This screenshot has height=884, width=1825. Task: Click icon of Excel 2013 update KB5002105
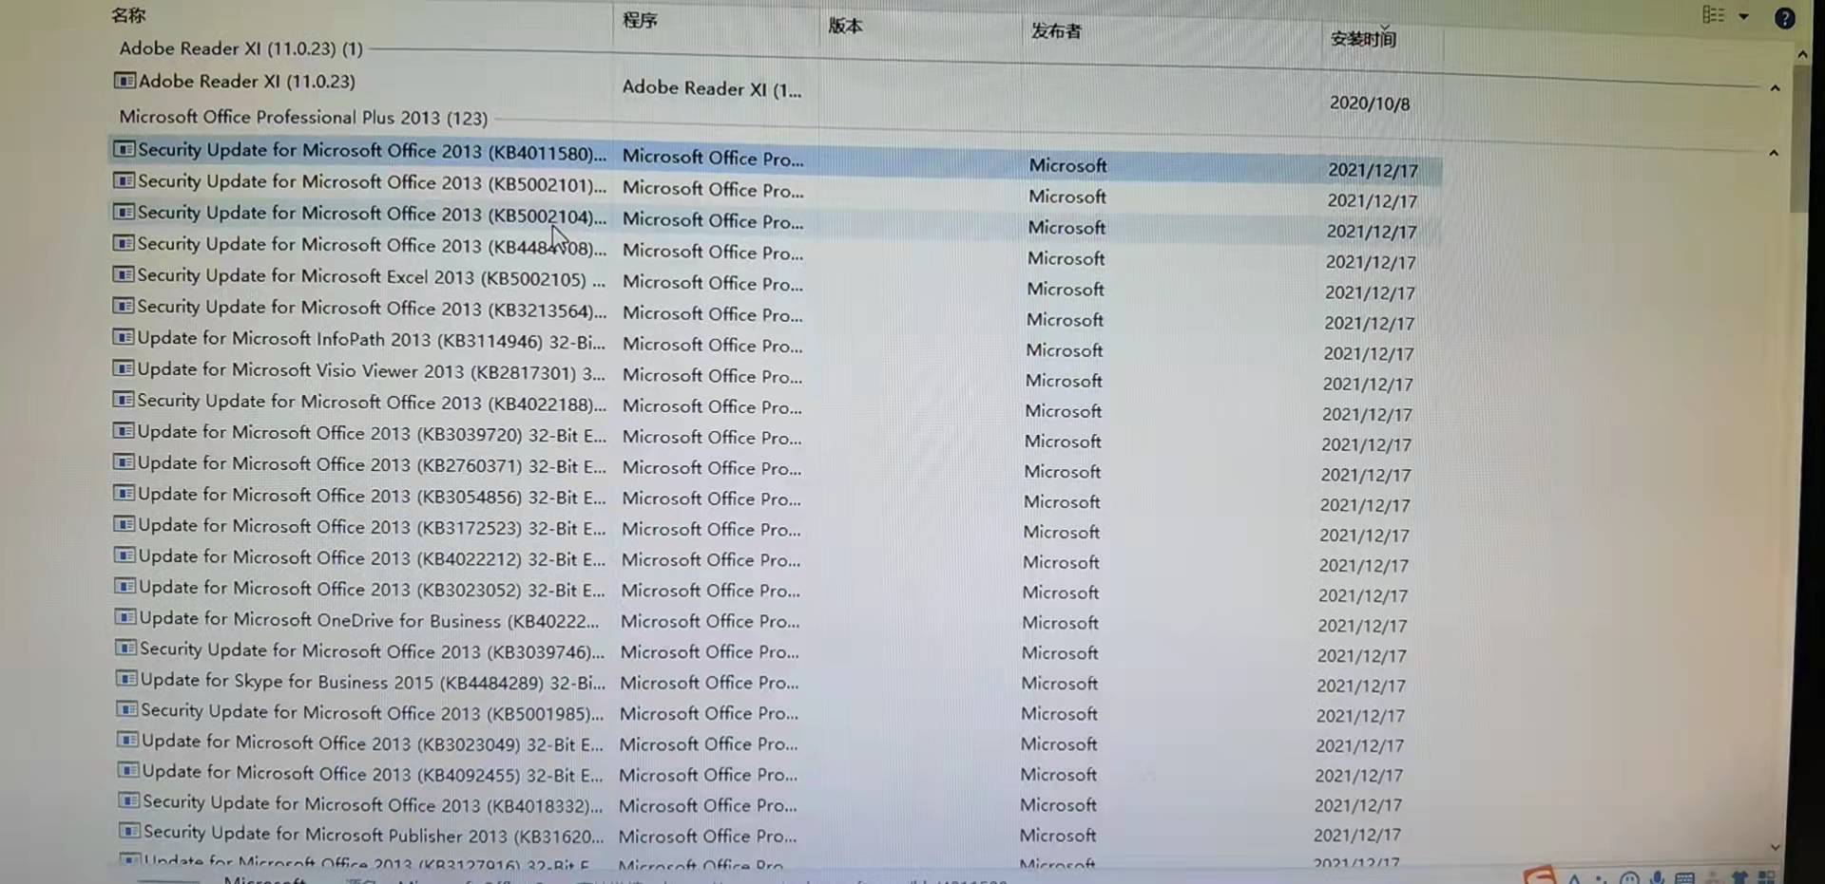pyautogui.click(x=124, y=274)
